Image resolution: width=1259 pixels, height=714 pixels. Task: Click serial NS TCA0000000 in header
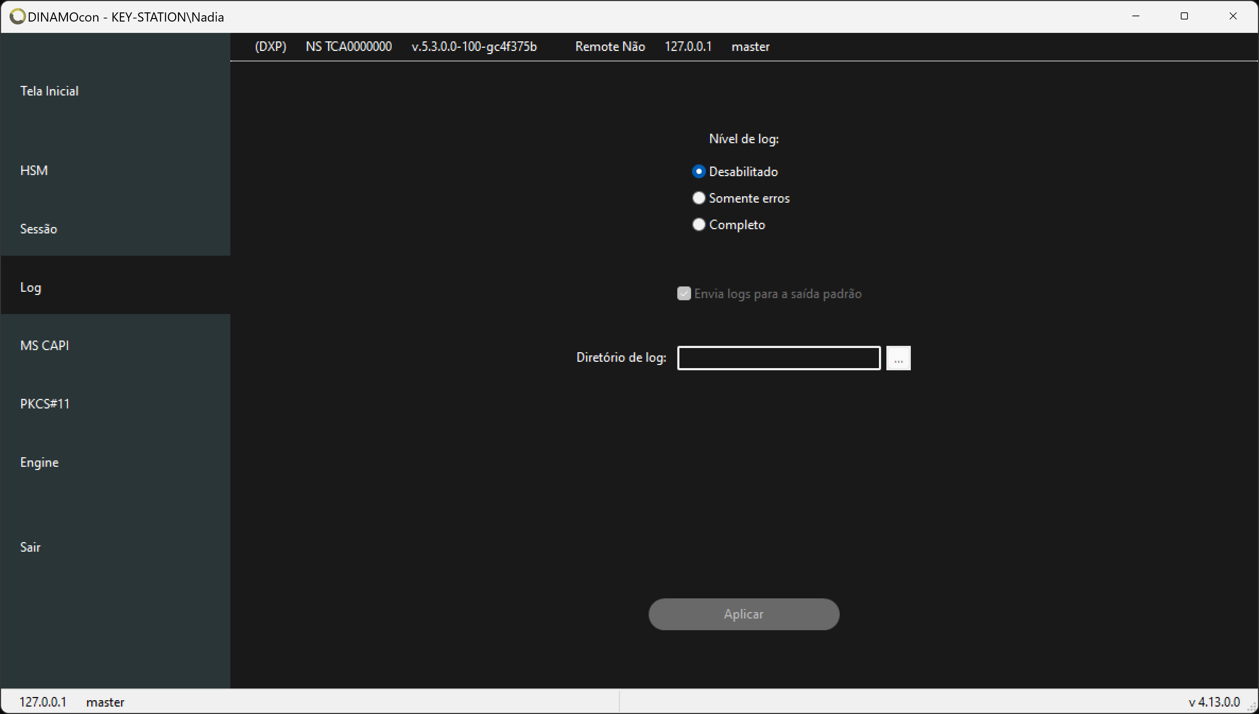(349, 47)
